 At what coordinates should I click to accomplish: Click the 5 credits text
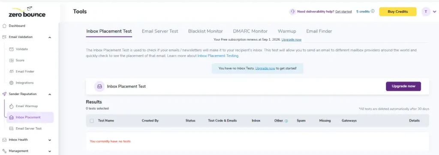363,12
